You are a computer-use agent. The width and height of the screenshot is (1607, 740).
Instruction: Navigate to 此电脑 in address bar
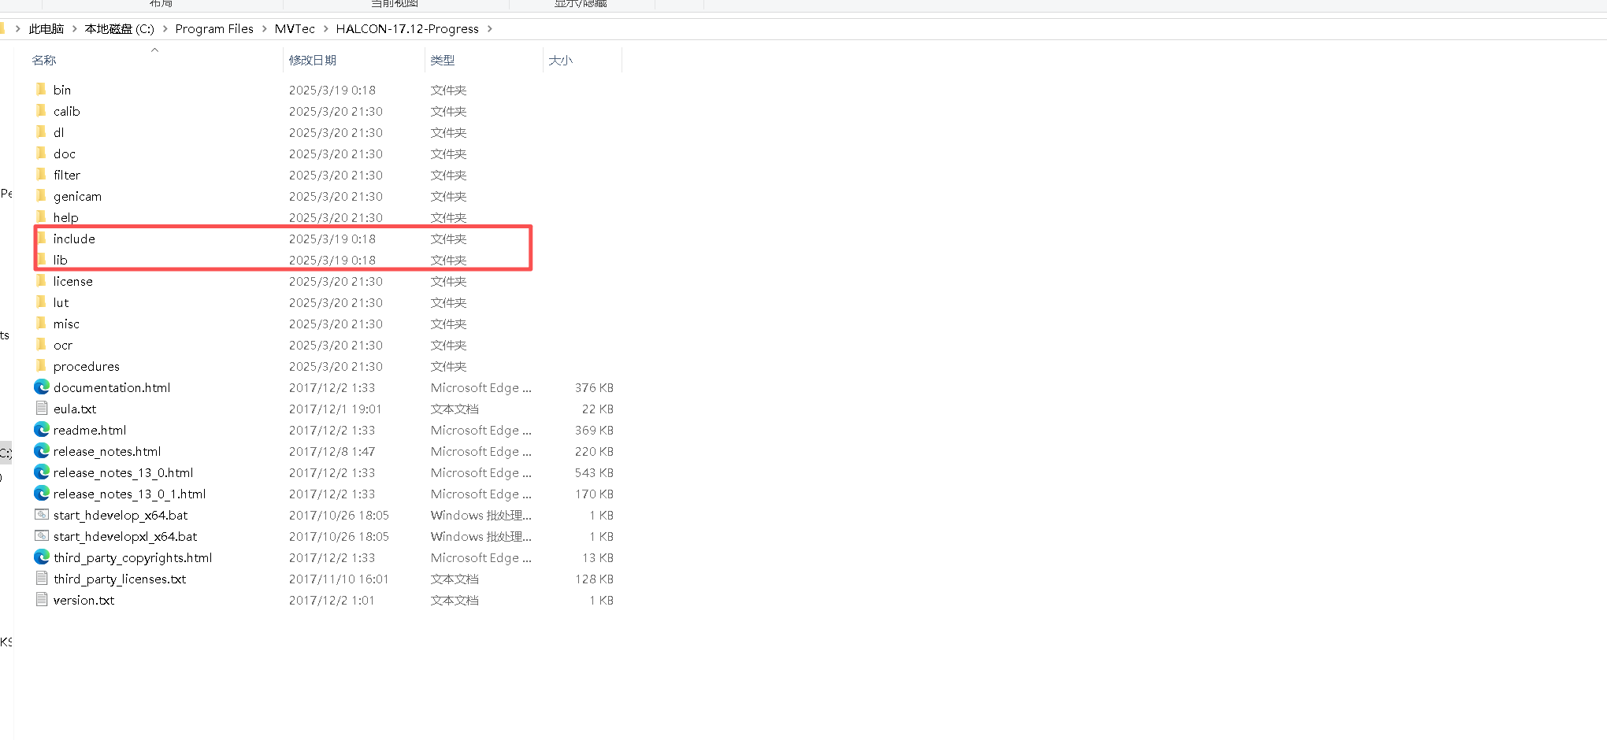[46, 28]
